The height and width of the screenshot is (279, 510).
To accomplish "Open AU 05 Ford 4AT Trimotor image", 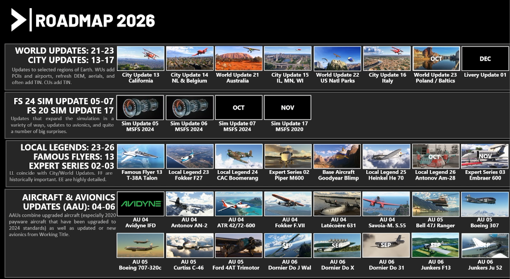I will click(239, 245).
